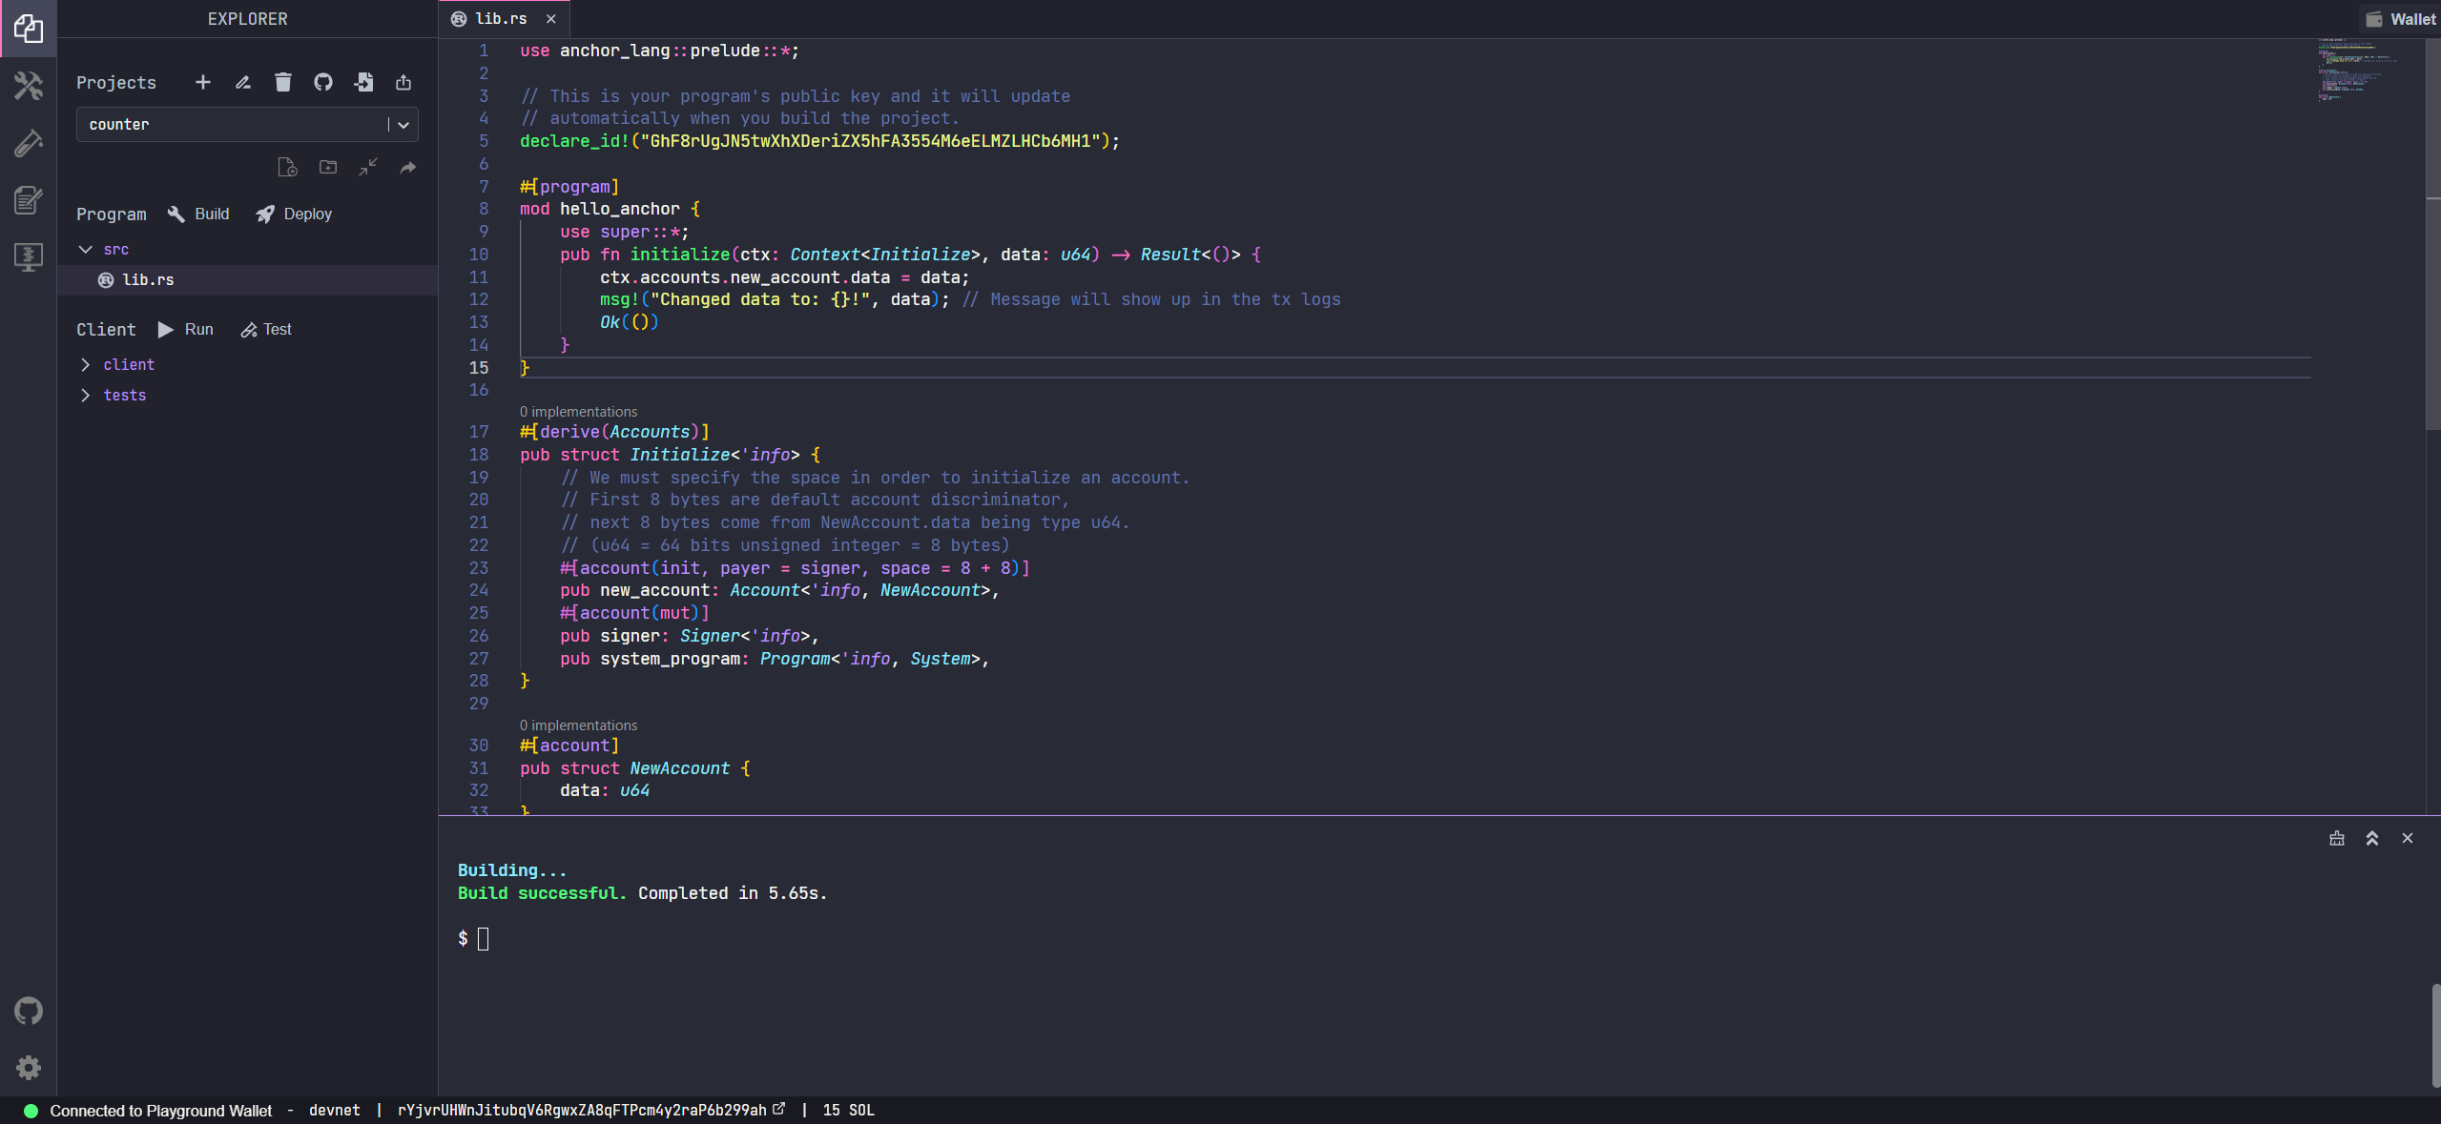Click the Projects section label

point(116,83)
